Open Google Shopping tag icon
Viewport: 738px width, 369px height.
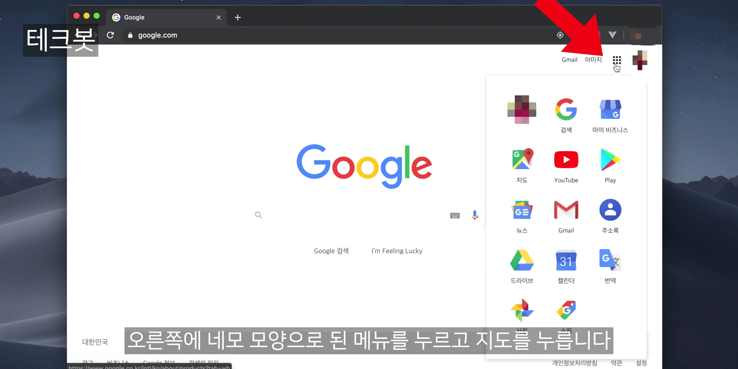click(x=566, y=311)
